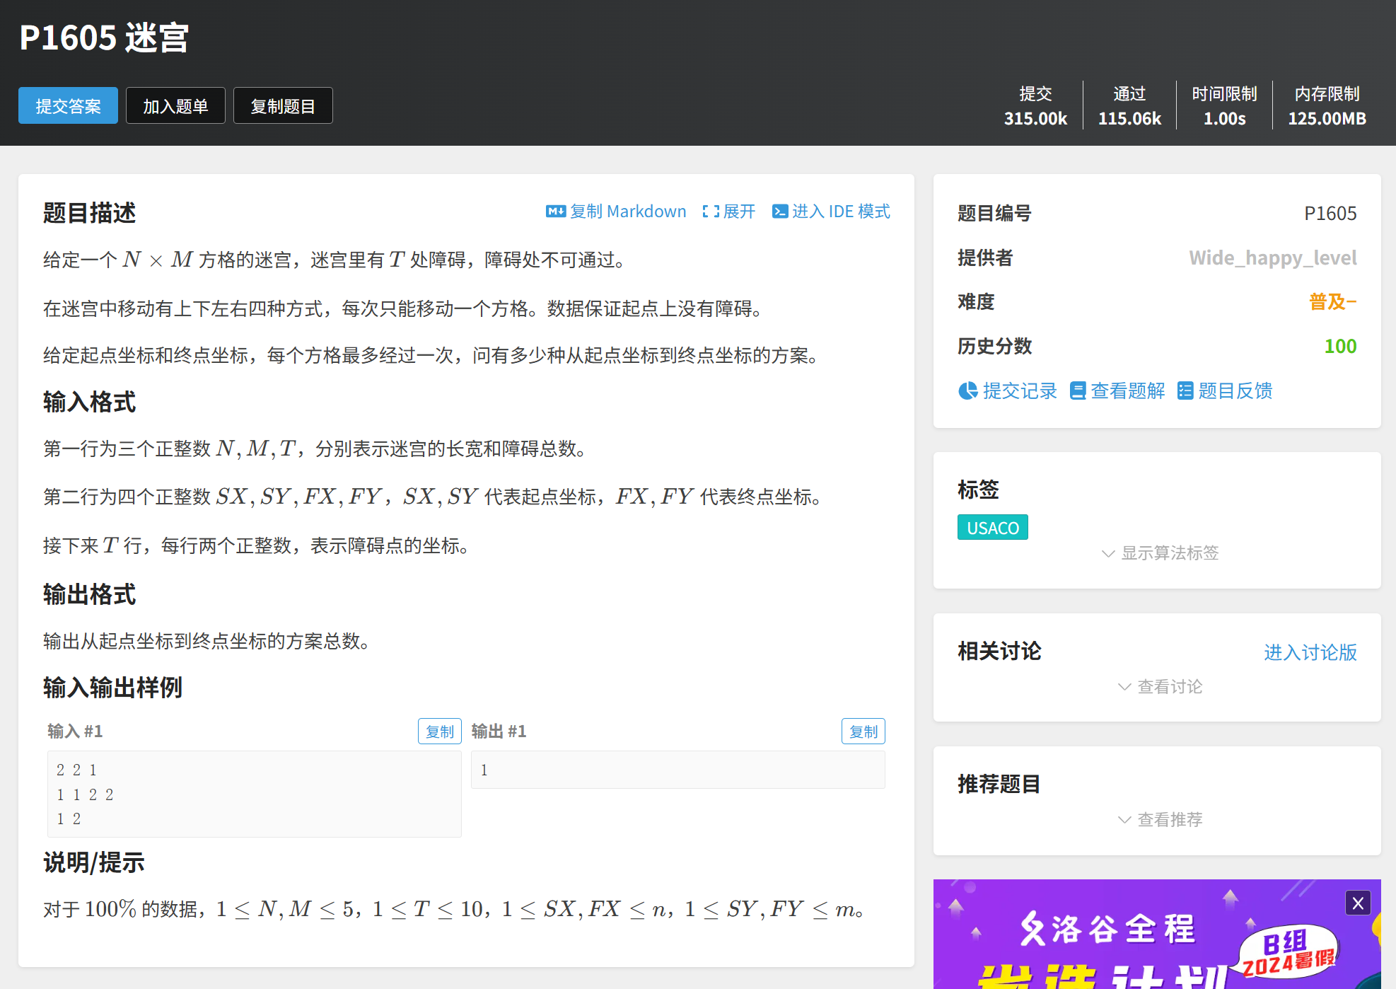Click the IDE mode terminal icon
The image size is (1396, 989).
(779, 212)
